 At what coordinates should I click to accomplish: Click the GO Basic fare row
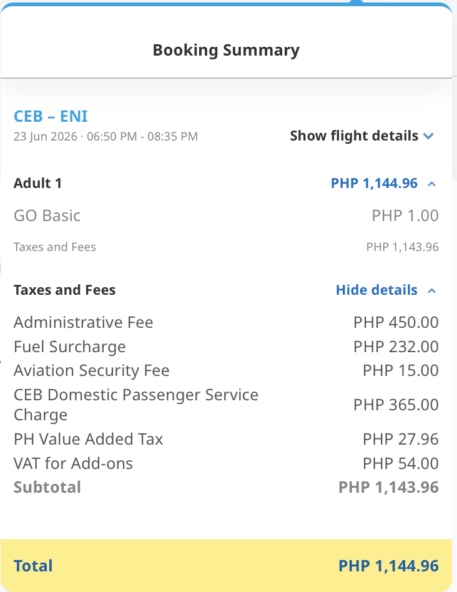226,215
